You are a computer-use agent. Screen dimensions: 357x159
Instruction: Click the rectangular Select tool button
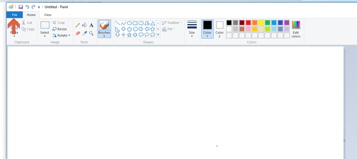[x=45, y=25]
